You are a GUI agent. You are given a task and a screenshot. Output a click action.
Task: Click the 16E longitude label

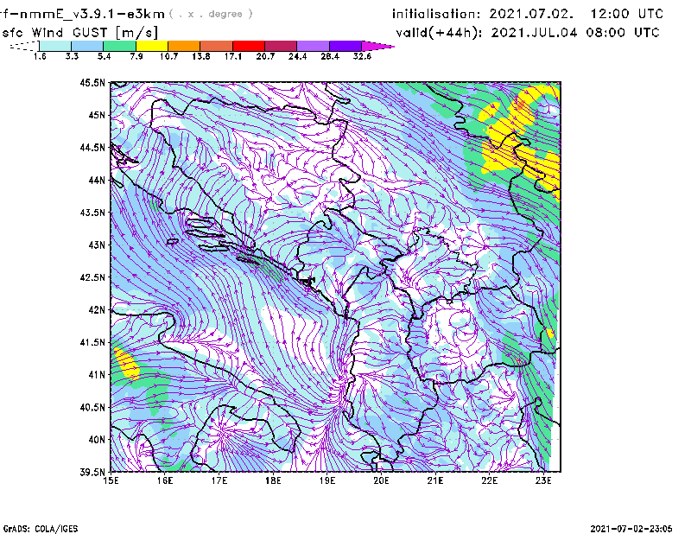coord(165,480)
